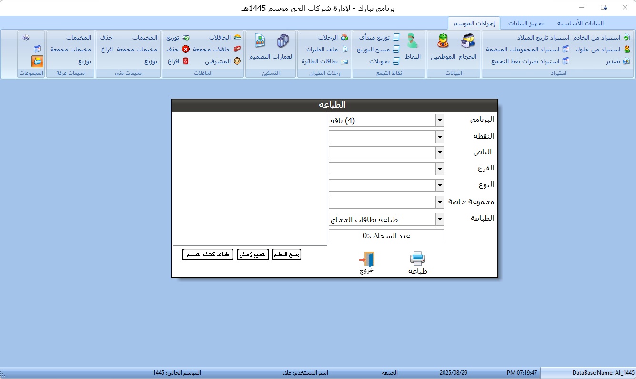Click مسح التعليم button
This screenshot has height=379, width=636.
pyautogui.click(x=286, y=255)
